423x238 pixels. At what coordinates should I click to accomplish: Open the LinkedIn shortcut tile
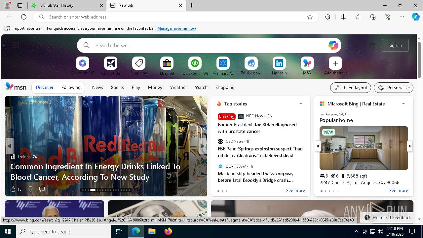click(x=279, y=63)
